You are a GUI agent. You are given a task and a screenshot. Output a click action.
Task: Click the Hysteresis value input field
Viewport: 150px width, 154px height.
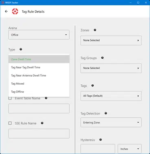click(x=98, y=149)
